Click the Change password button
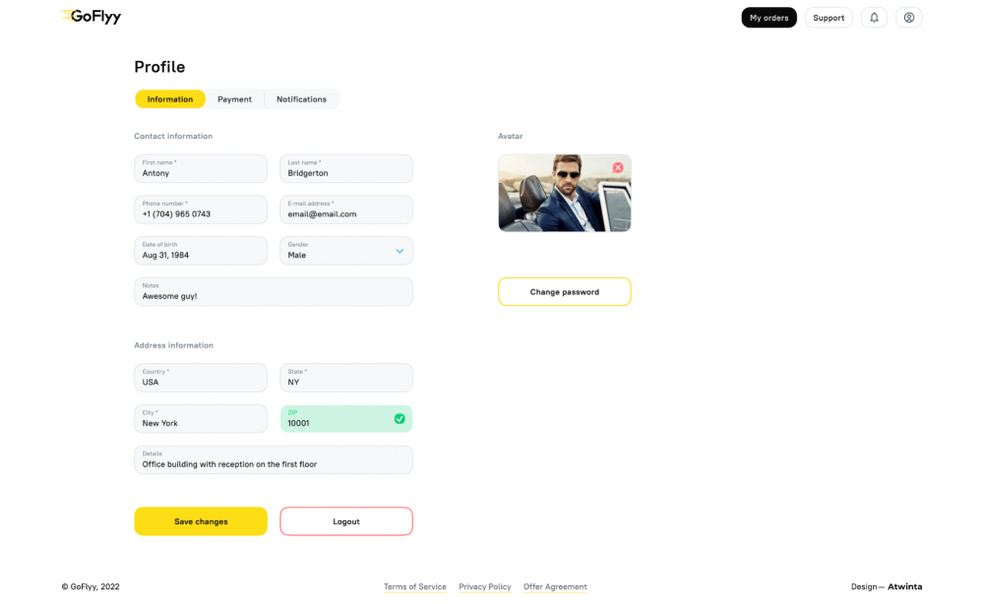Screen dimensions: 984x604 tap(565, 292)
